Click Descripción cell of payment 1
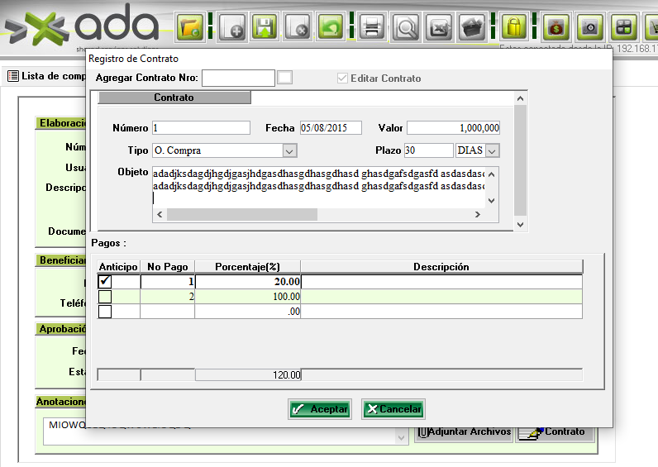This screenshot has height=467, width=658. pyautogui.click(x=441, y=282)
